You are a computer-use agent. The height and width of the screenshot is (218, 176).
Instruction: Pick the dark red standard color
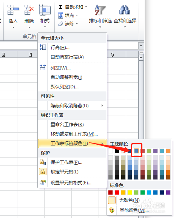[x=110, y=193]
